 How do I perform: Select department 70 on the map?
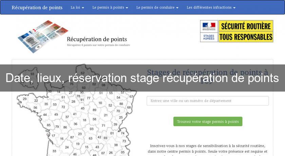click(x=118, y=111)
